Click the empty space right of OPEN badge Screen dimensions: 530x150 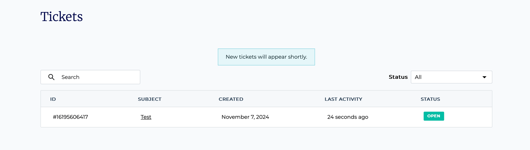tap(467, 117)
